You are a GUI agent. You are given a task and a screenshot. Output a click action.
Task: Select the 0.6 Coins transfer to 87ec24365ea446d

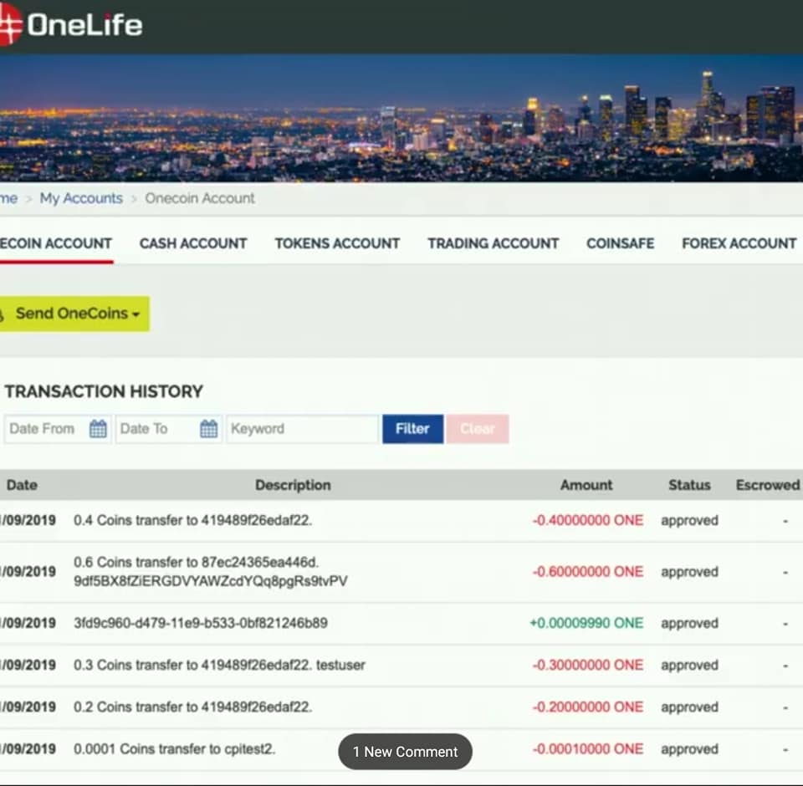[196, 562]
